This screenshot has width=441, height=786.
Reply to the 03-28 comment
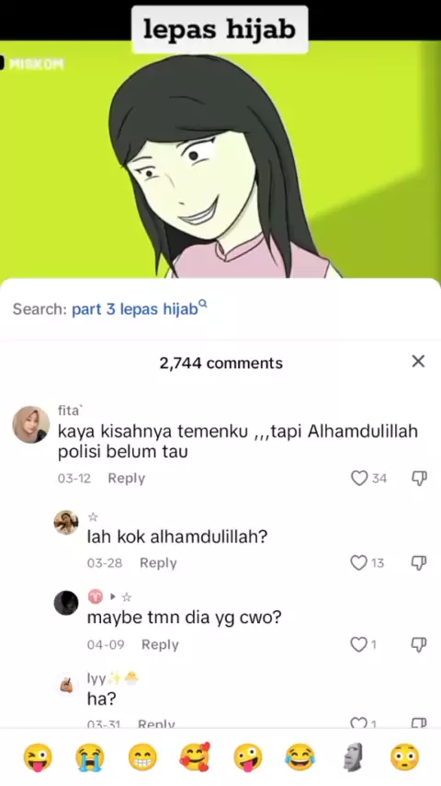(x=158, y=563)
